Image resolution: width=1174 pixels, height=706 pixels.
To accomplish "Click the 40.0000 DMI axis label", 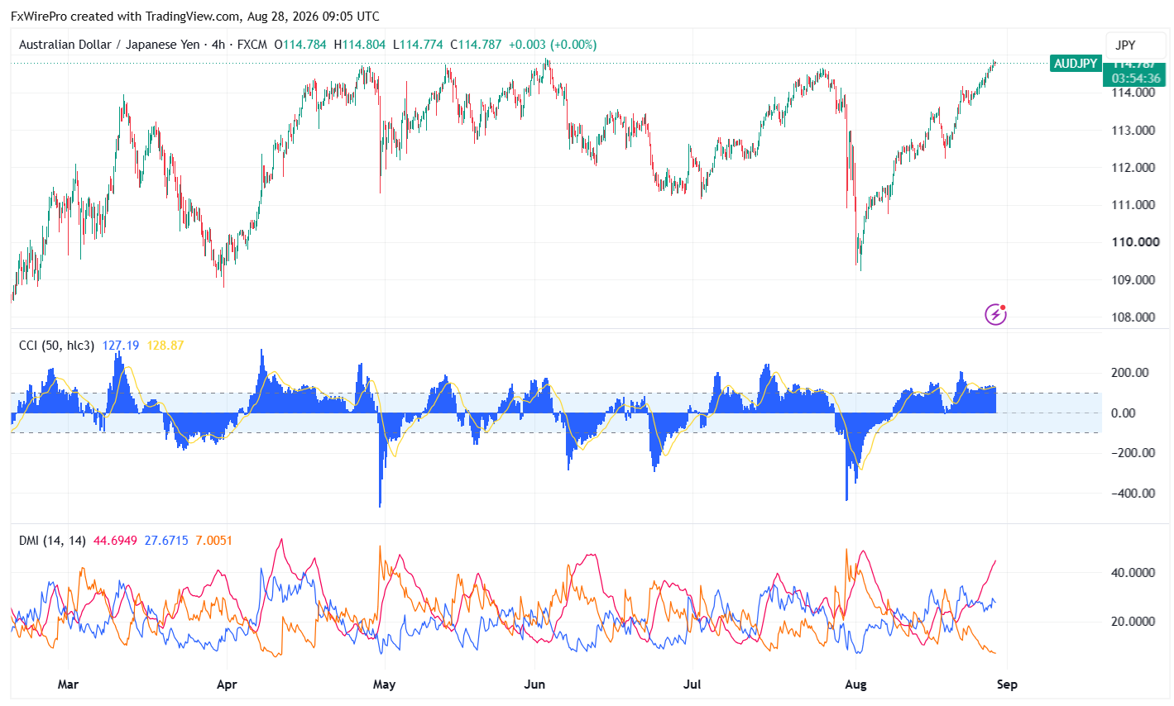I will 1133,572.
